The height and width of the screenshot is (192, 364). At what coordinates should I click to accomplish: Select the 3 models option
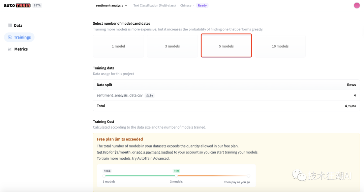172,46
